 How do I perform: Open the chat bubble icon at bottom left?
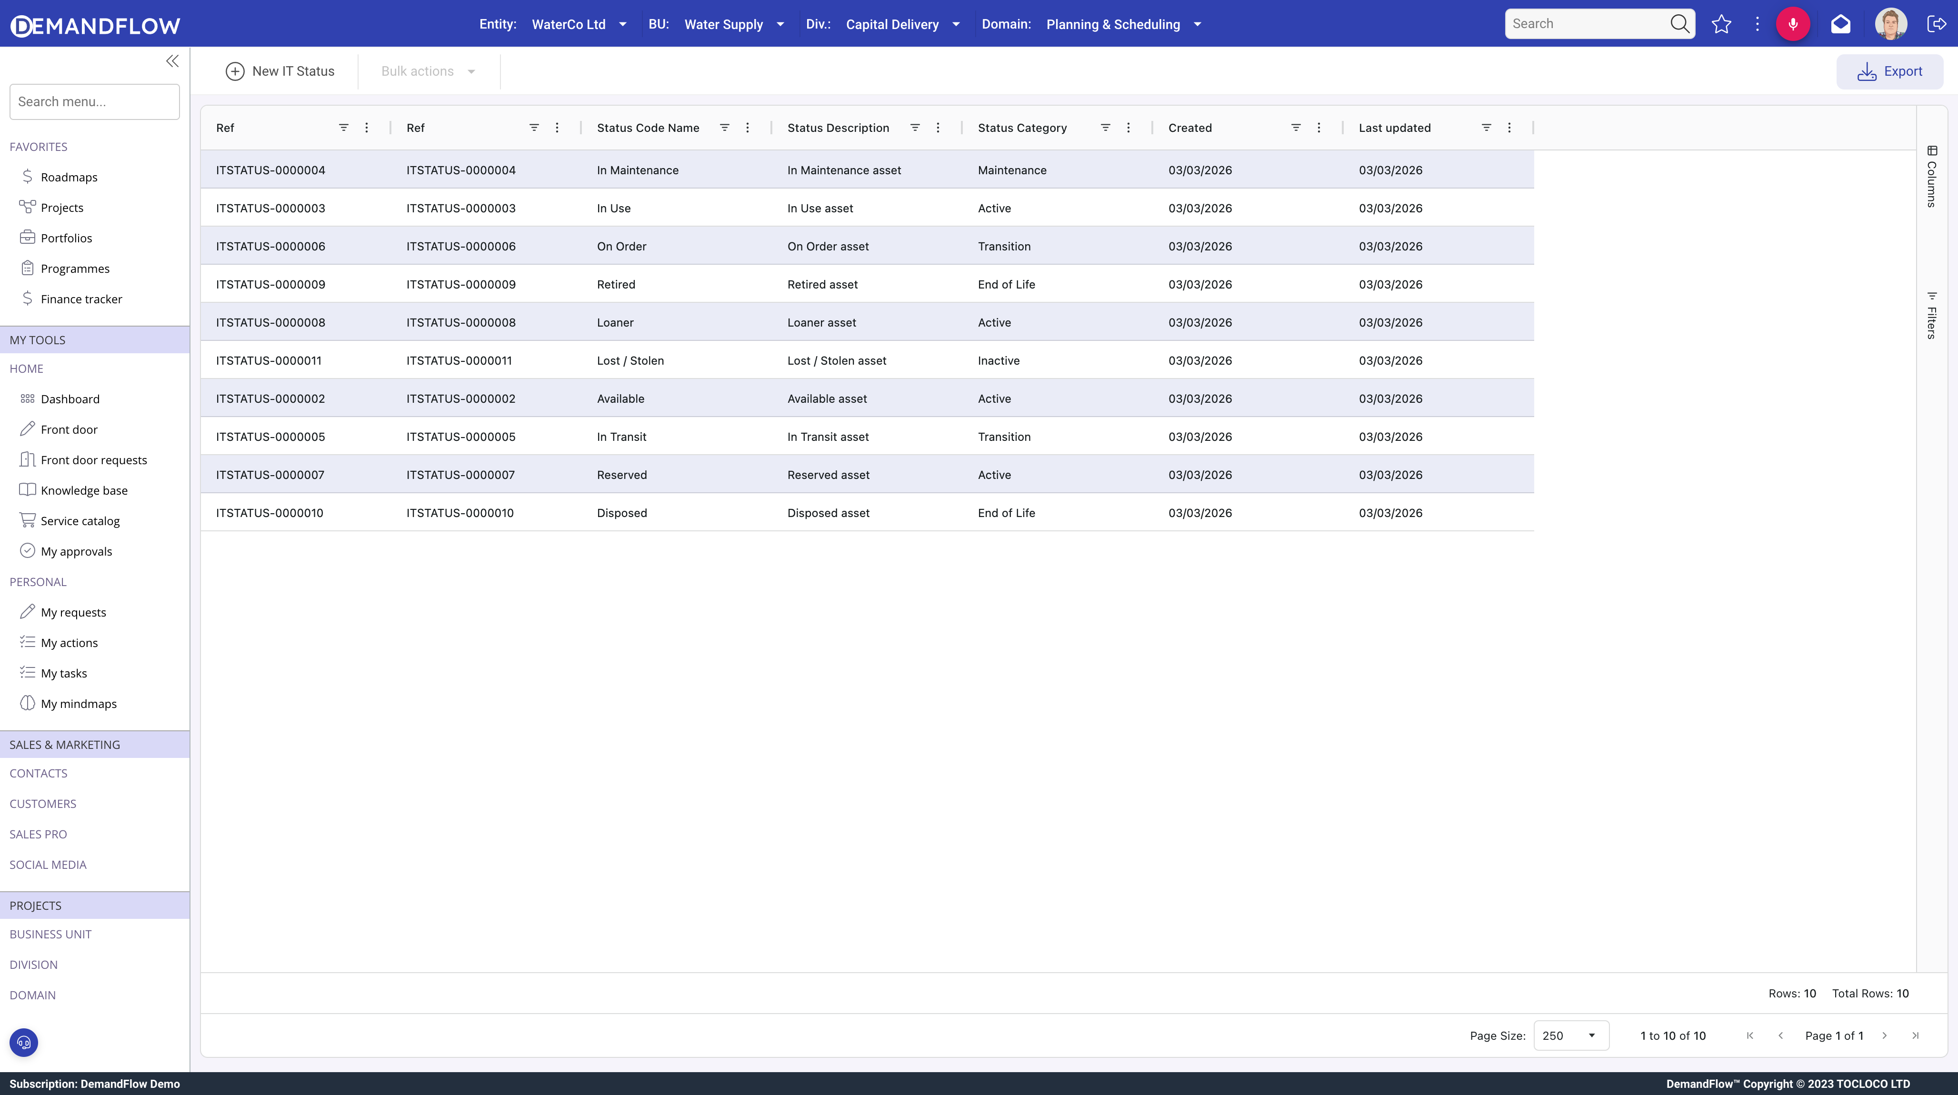(x=23, y=1043)
